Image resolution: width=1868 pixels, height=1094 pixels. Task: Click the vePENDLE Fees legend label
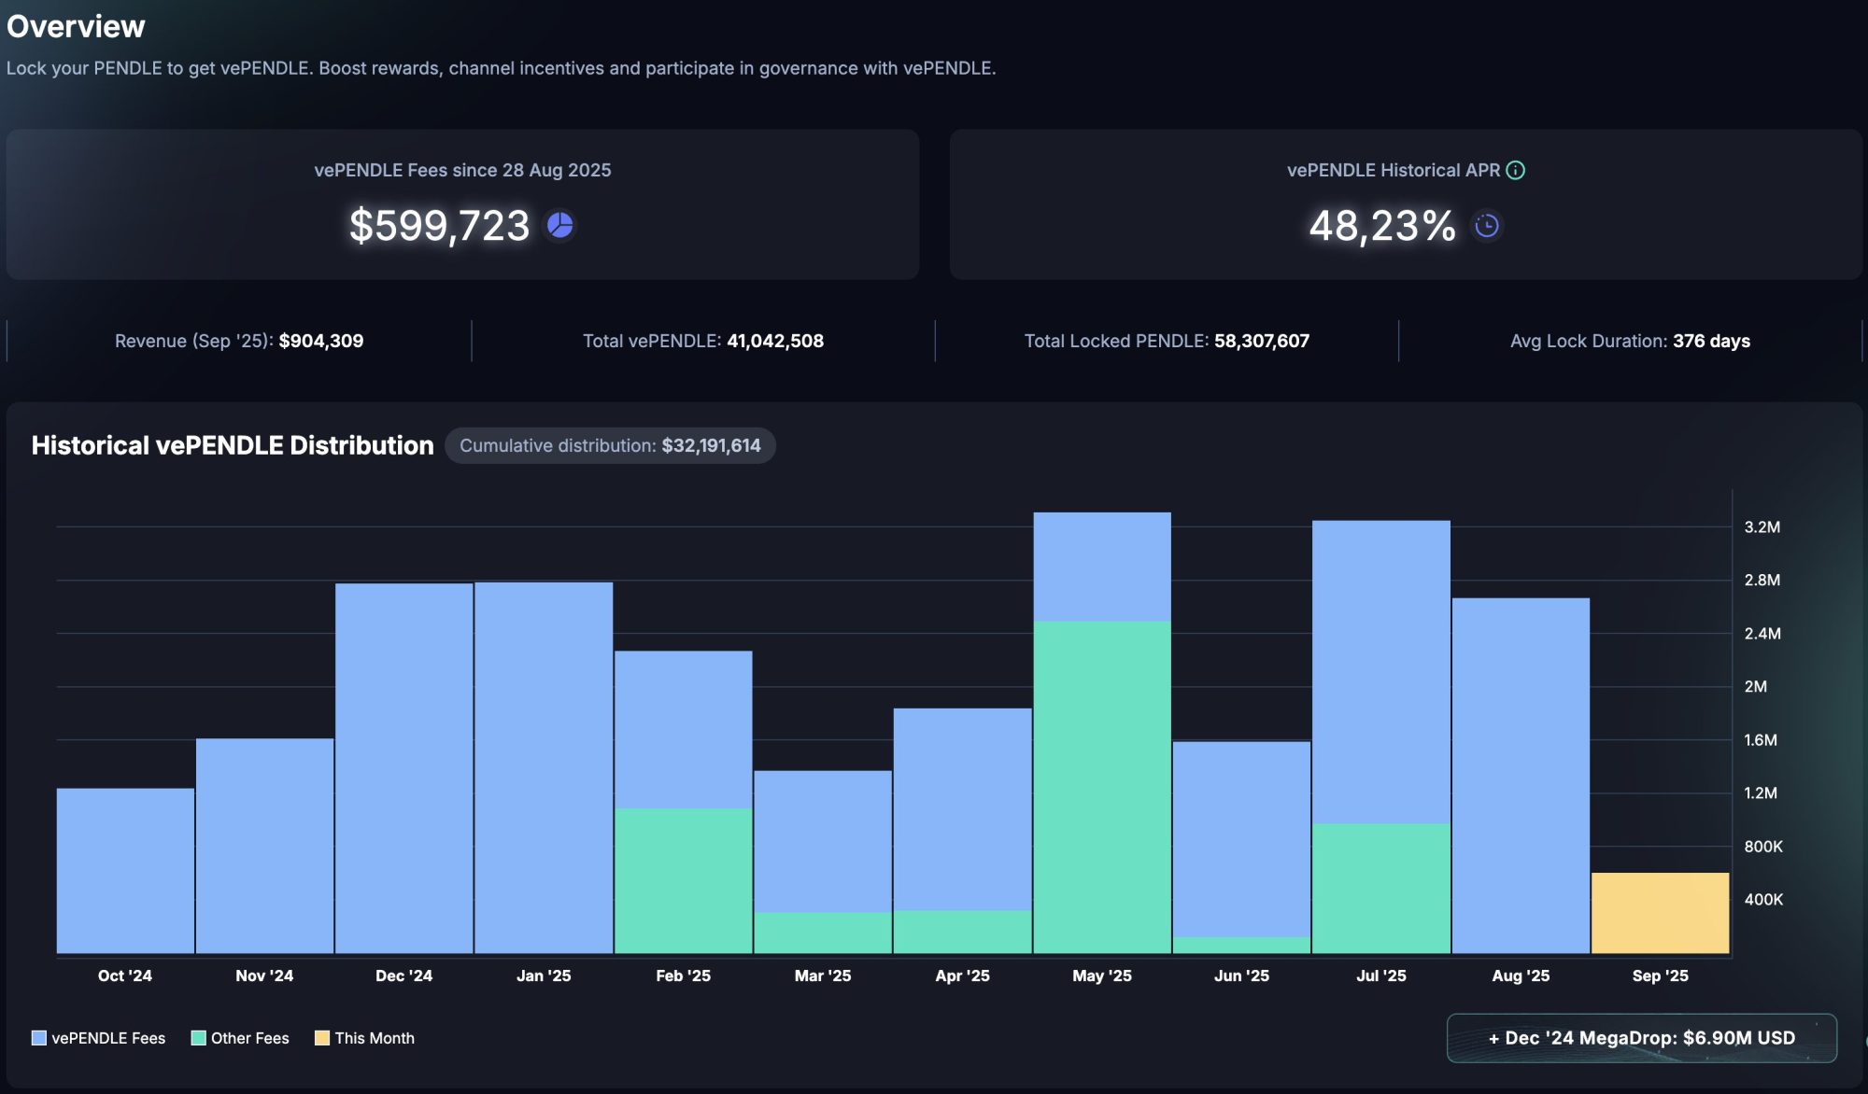[108, 1038]
